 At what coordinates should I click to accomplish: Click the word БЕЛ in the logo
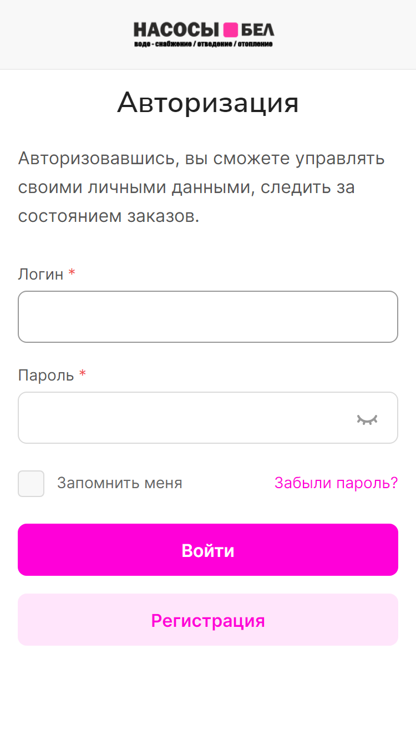click(258, 30)
